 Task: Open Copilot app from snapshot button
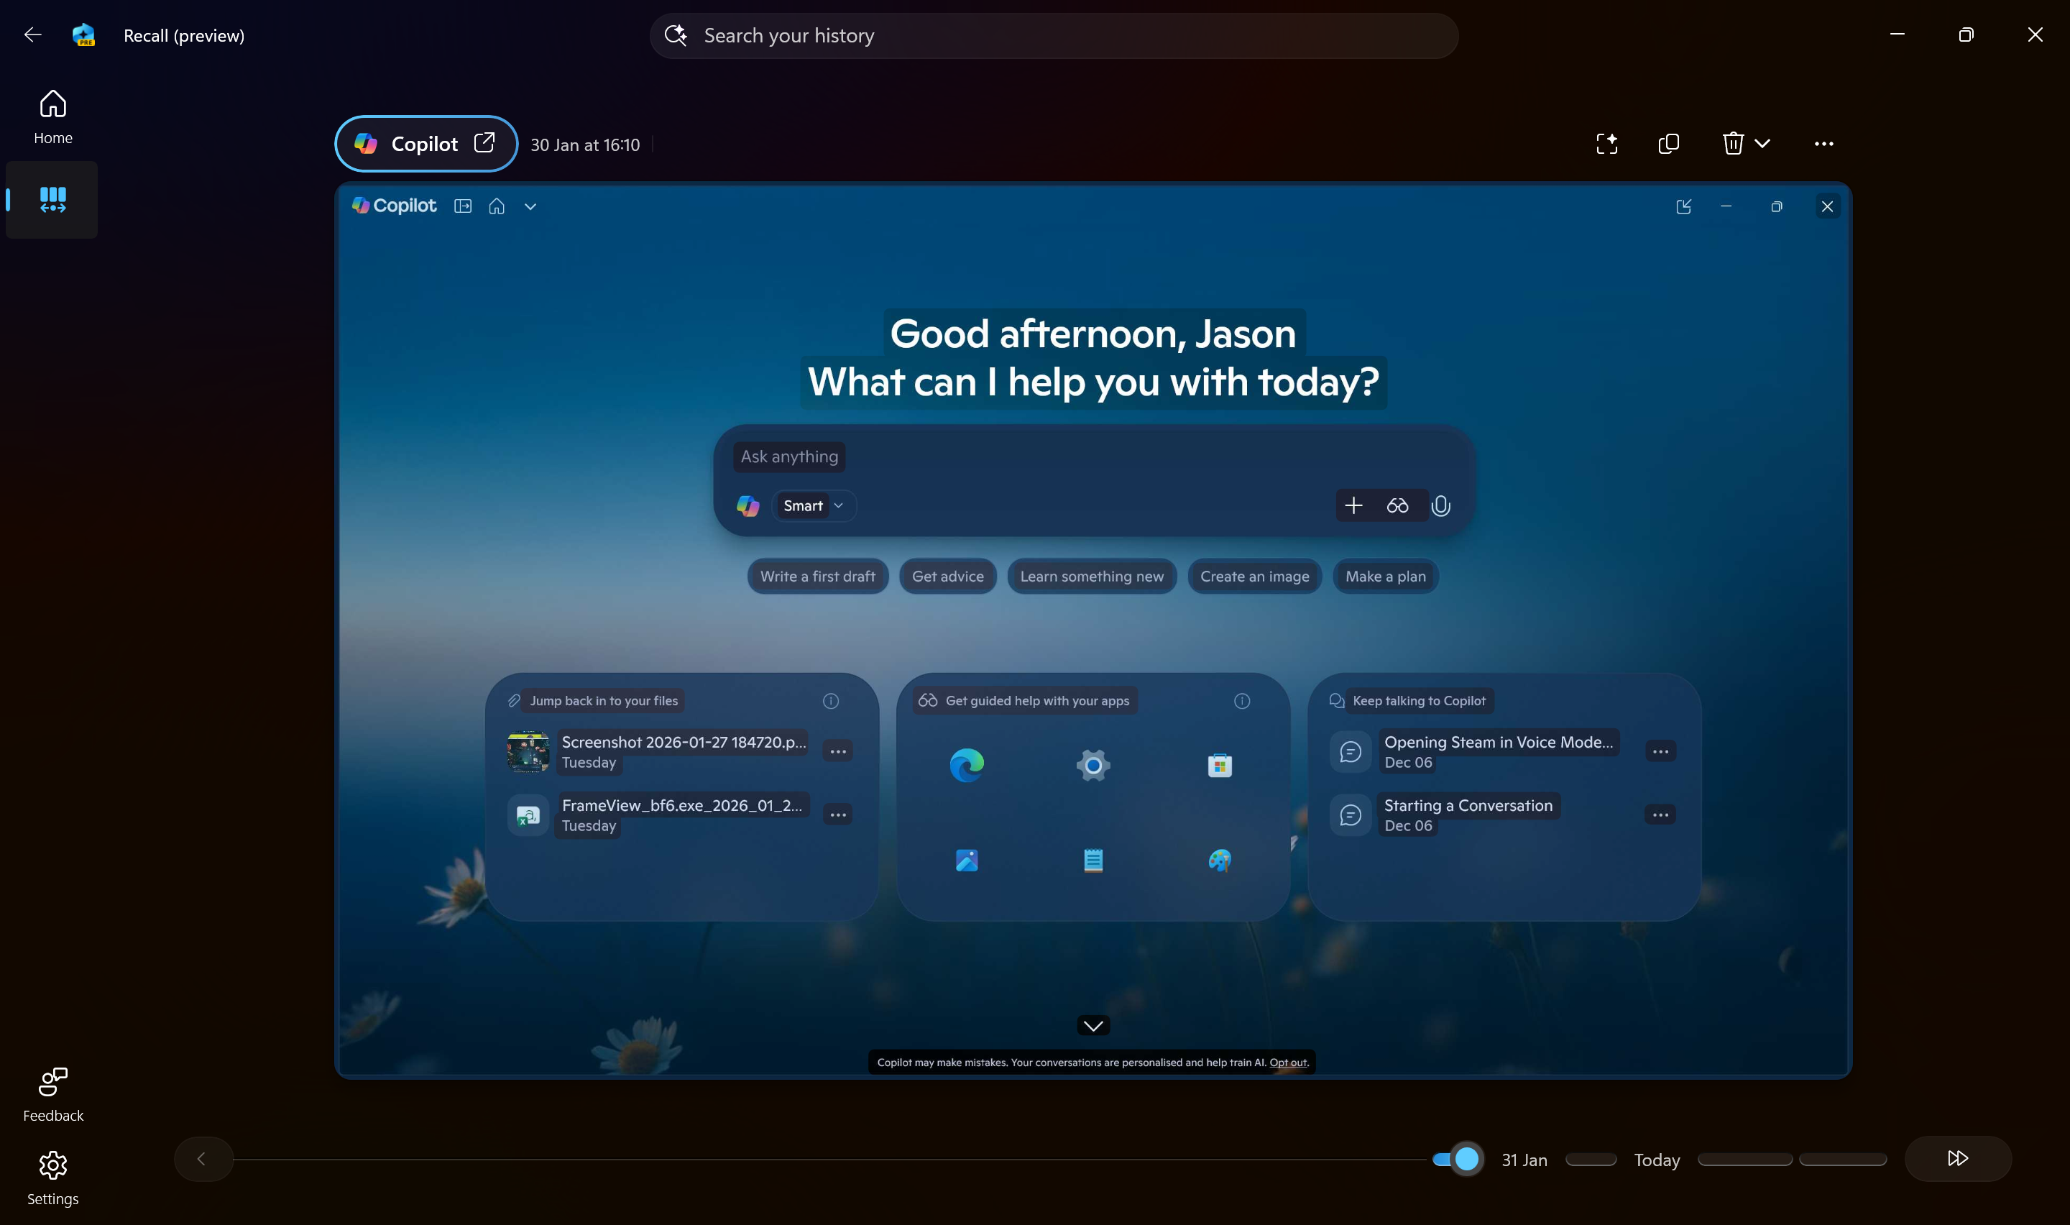click(425, 144)
